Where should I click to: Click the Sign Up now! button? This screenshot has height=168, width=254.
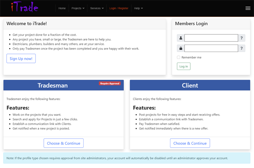21,59
